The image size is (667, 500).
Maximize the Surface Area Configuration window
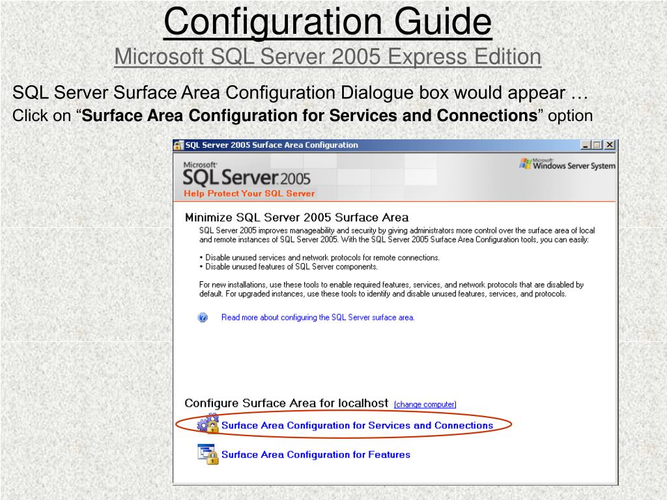[597, 145]
